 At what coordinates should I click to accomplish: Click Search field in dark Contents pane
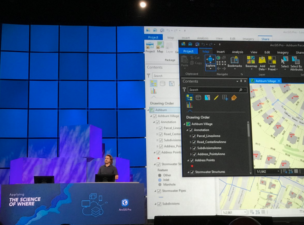tap(217, 90)
